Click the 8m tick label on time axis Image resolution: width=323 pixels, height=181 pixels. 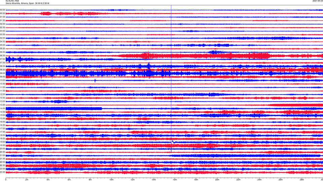(90, 180)
